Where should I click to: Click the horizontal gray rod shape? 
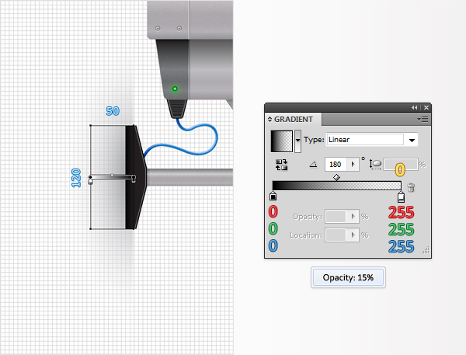[190, 177]
